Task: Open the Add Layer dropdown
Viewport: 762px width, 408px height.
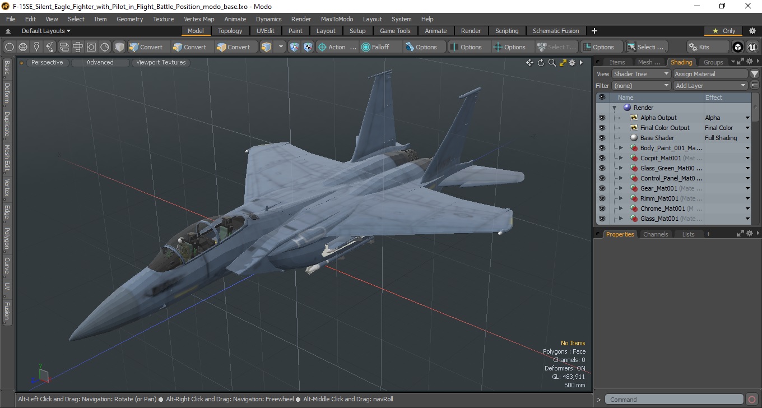Action: (710, 86)
